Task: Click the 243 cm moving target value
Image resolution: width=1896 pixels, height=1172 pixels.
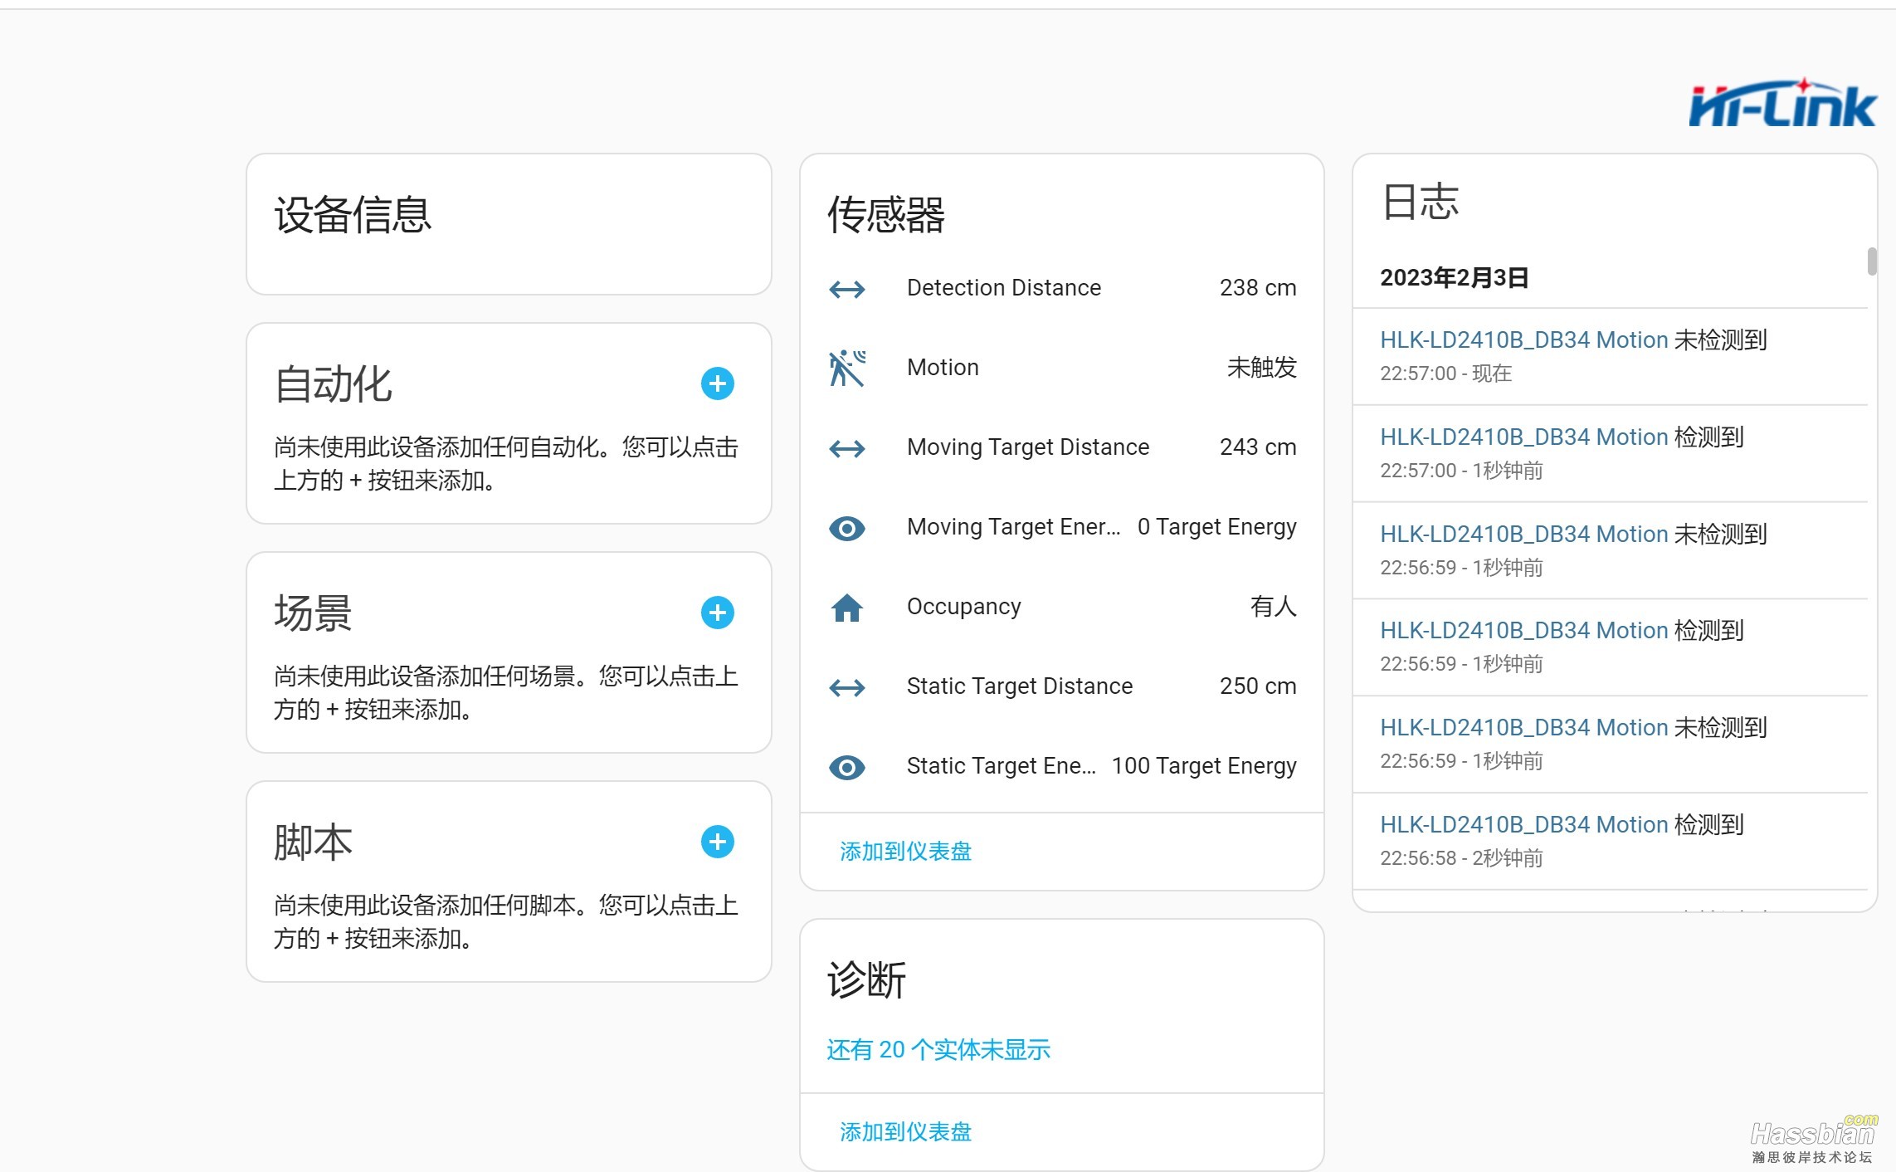Action: coord(1257,447)
